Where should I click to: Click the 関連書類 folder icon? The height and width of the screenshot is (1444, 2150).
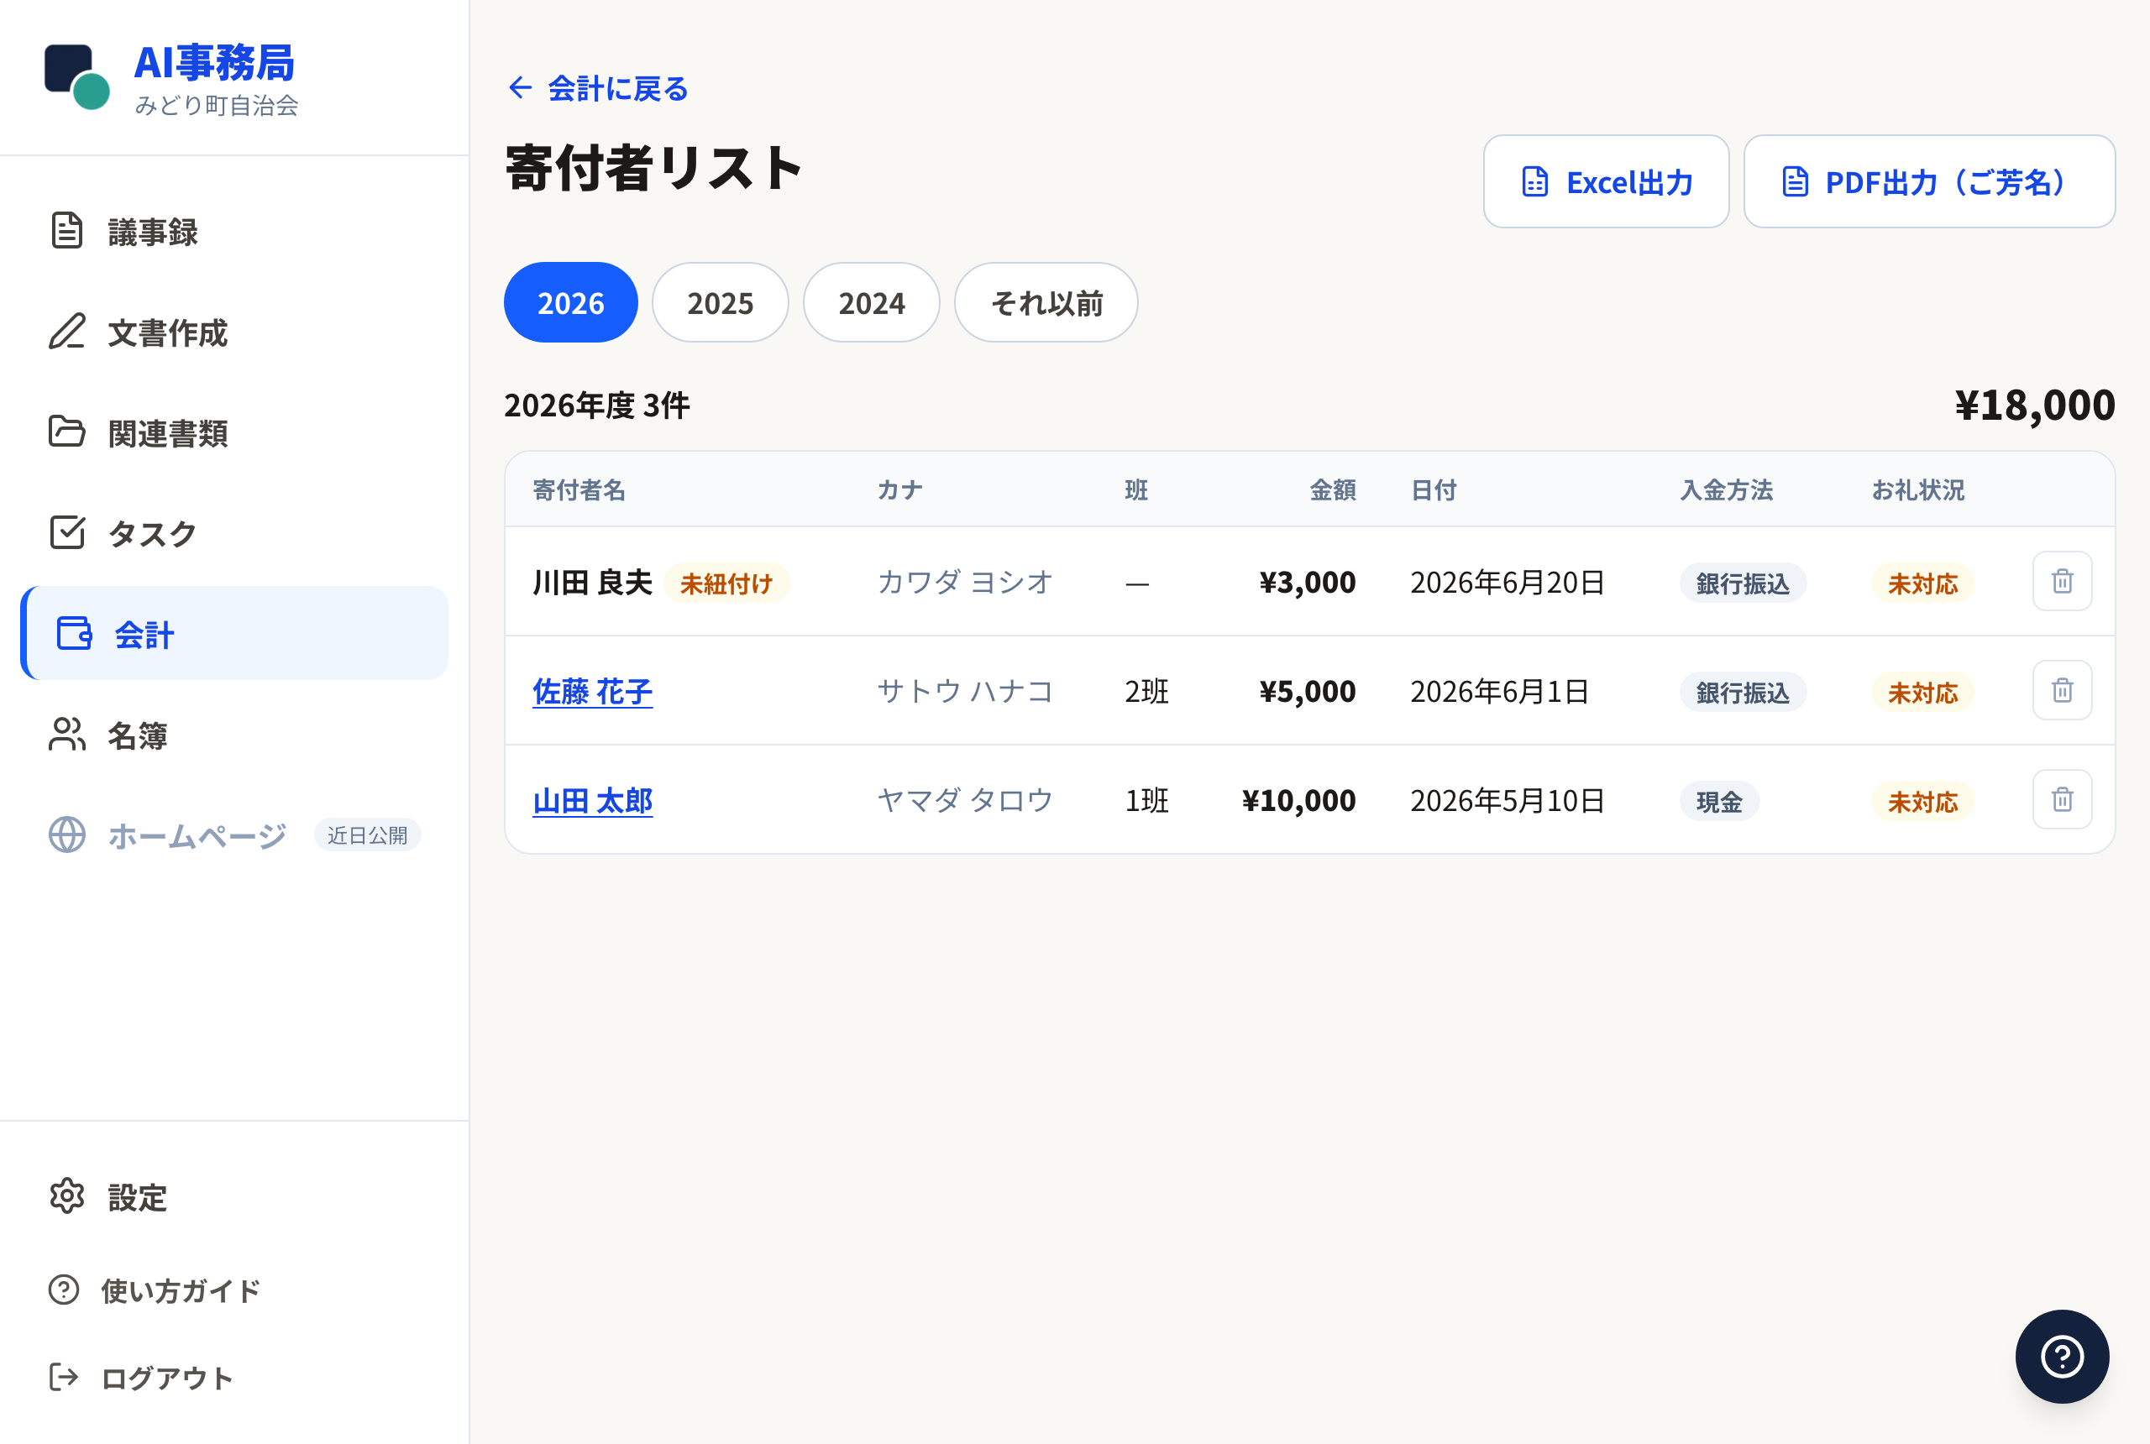point(66,432)
